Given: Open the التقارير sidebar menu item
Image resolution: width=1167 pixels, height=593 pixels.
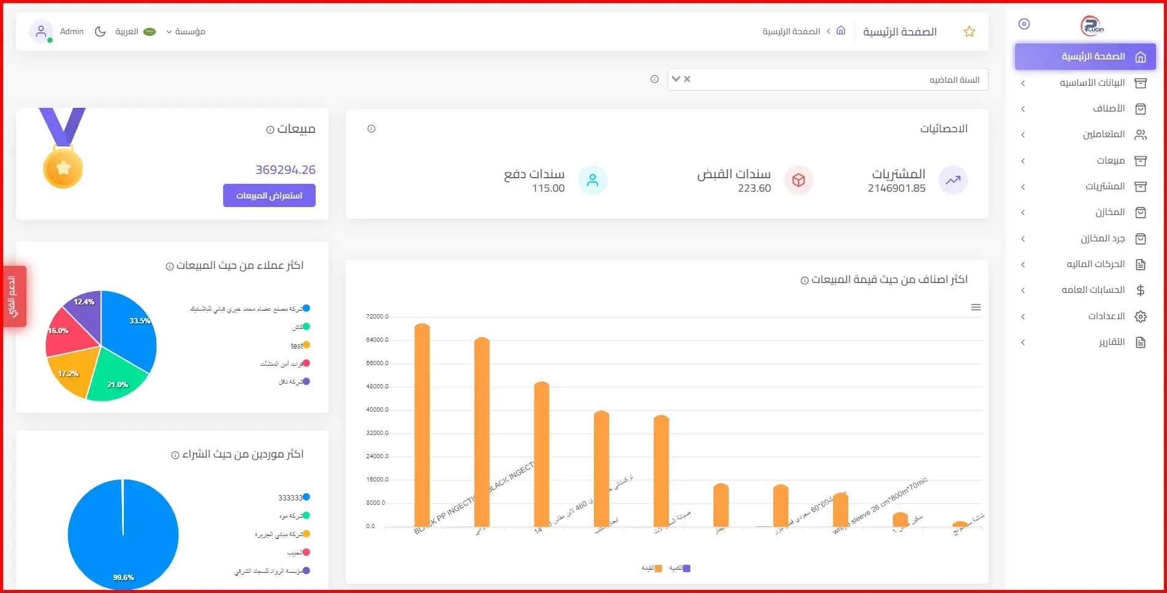Looking at the screenshot, I should click(1085, 342).
